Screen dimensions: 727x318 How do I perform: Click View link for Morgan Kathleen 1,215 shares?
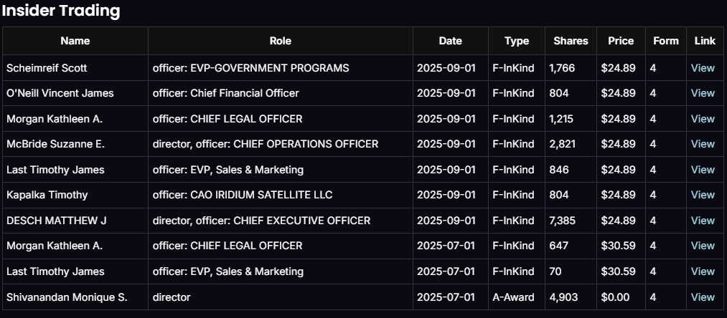[703, 119]
